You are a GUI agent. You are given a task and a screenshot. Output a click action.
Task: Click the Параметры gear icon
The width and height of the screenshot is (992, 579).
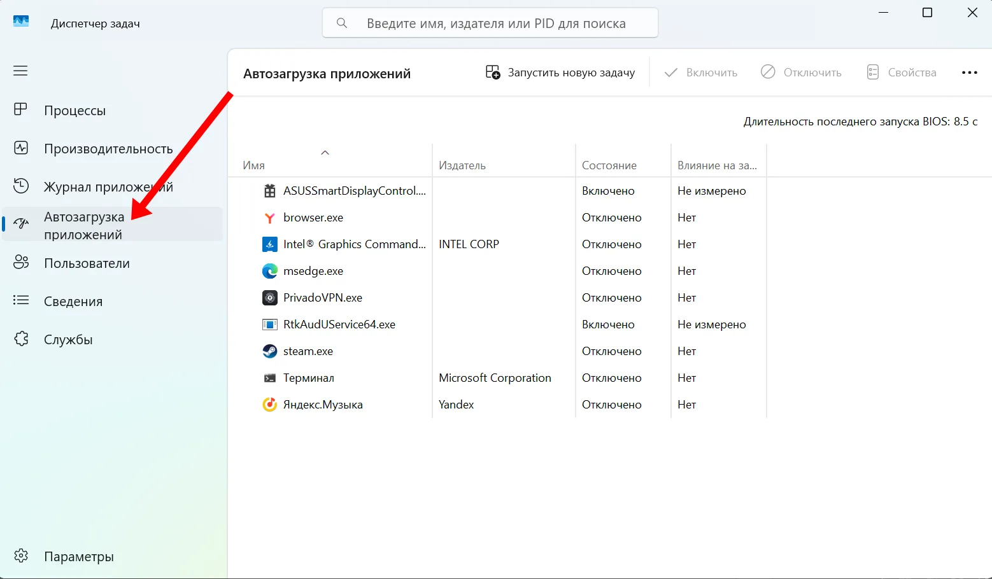point(21,555)
